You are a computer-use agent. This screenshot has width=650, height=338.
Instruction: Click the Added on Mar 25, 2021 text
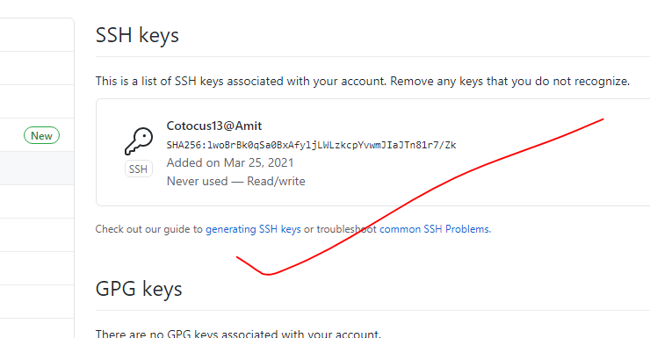point(230,162)
